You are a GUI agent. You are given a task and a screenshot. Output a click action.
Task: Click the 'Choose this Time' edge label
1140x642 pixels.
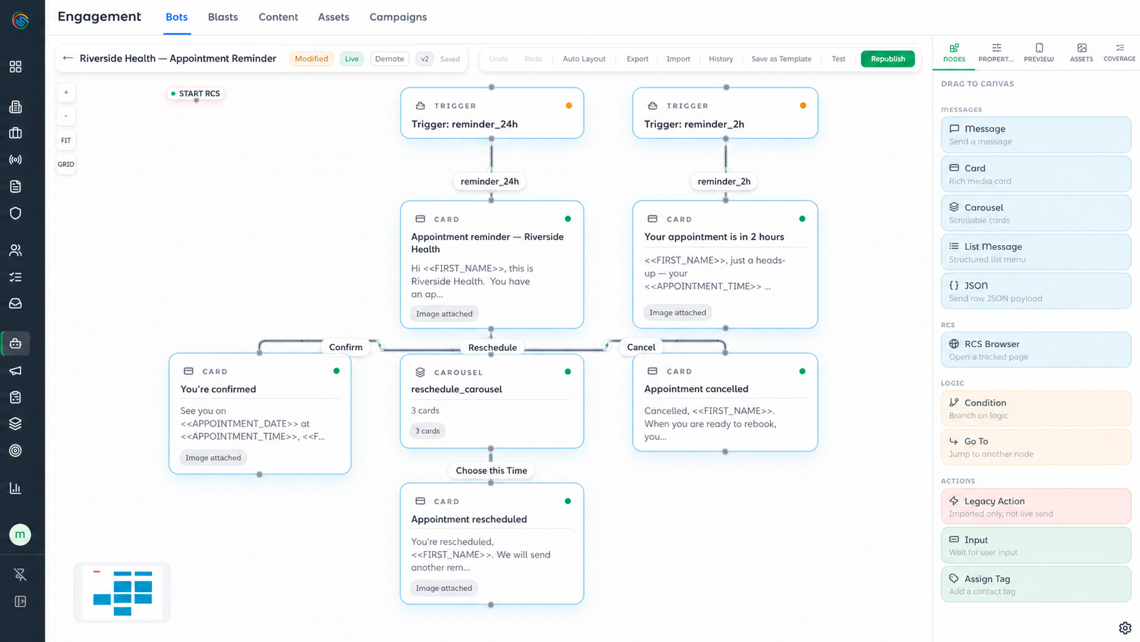pos(491,471)
